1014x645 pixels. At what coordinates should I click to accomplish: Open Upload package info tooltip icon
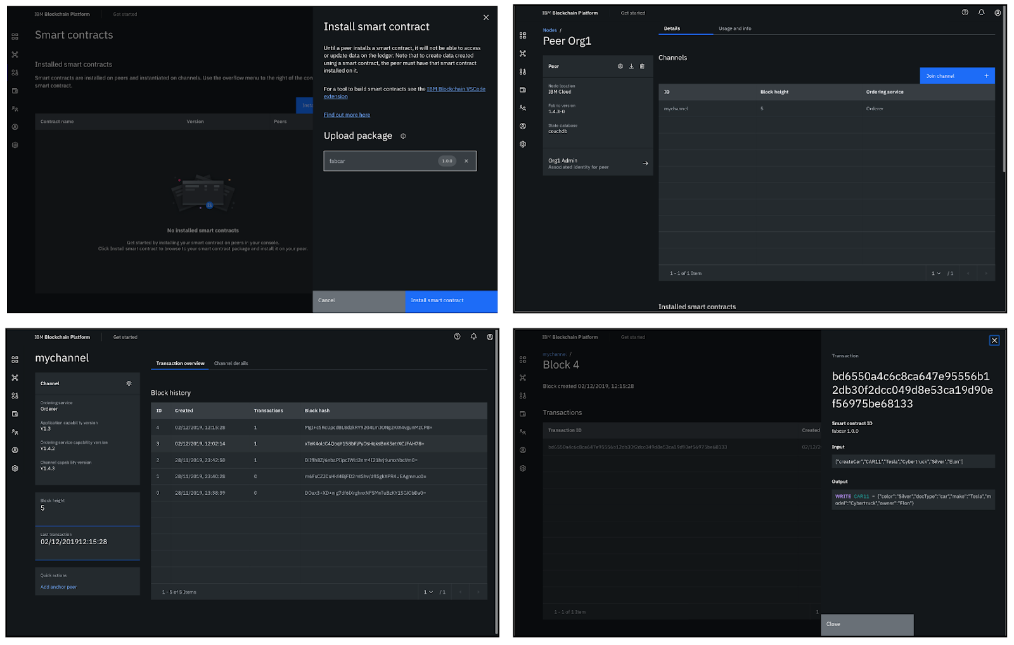(403, 136)
